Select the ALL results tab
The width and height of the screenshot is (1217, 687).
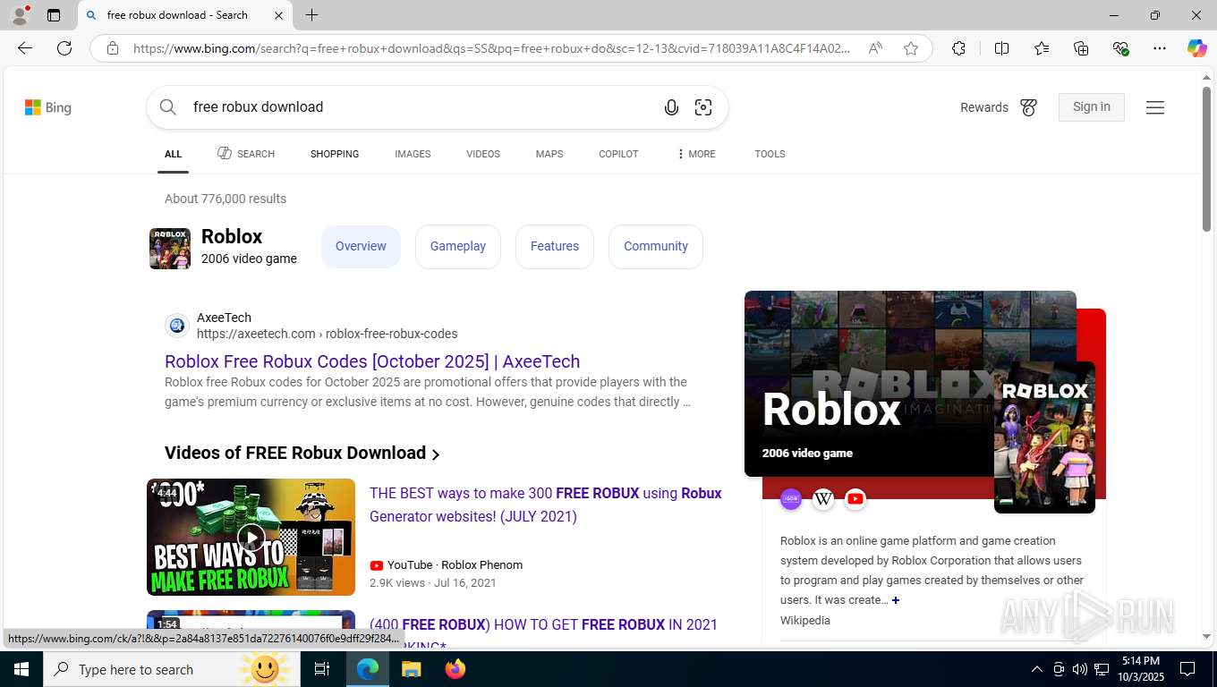(x=174, y=154)
